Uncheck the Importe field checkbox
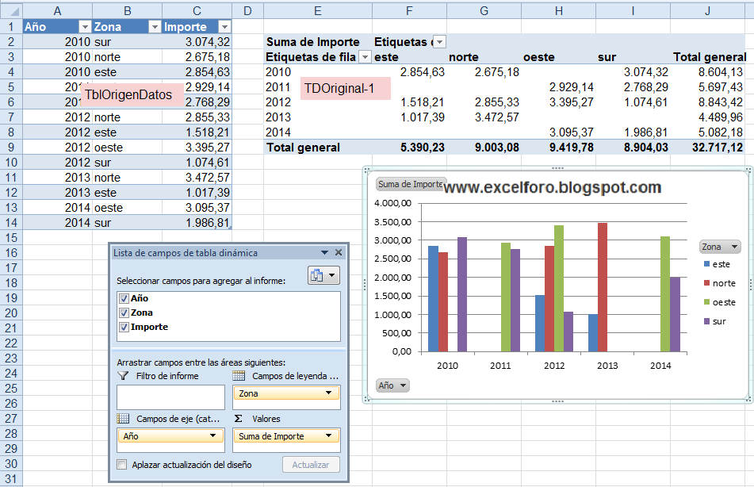This screenshot has width=754, height=487. pyautogui.click(x=124, y=326)
